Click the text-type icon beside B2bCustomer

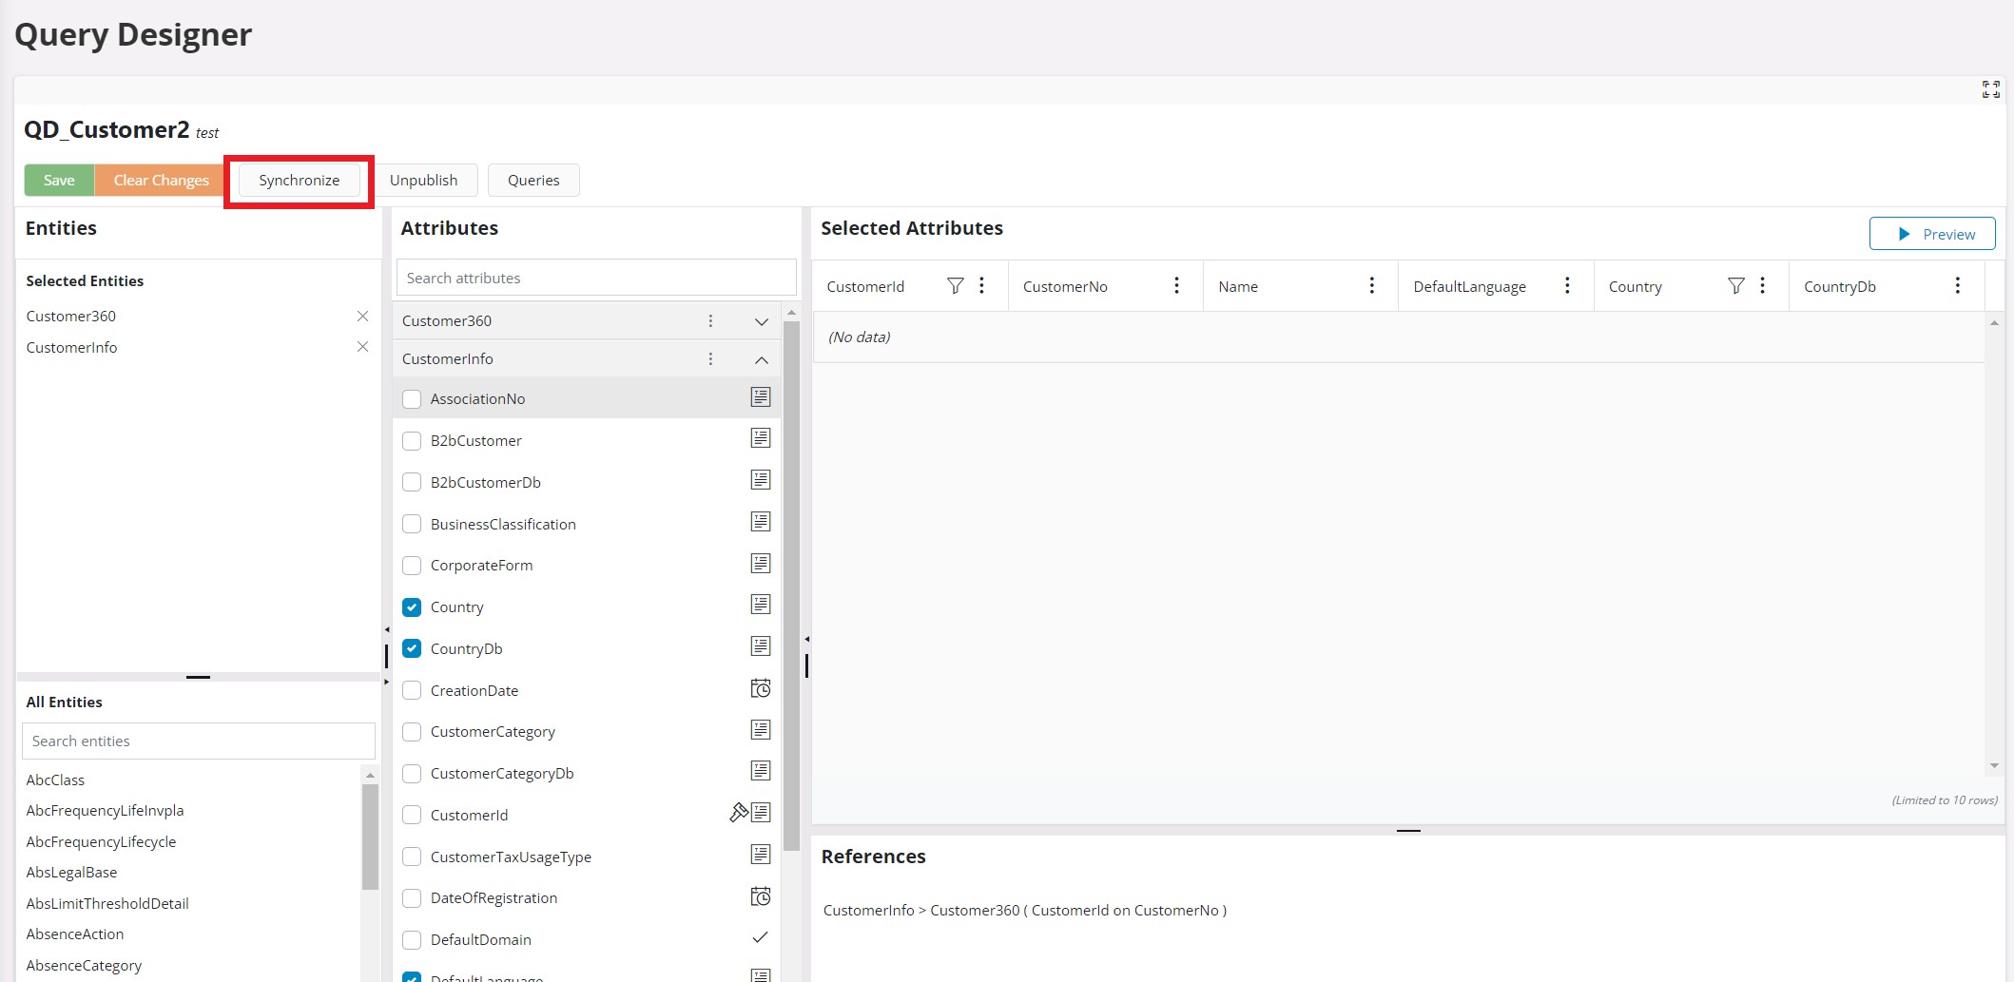pyautogui.click(x=760, y=438)
